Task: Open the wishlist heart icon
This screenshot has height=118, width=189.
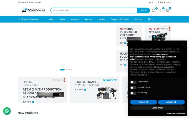Action: (160, 10)
